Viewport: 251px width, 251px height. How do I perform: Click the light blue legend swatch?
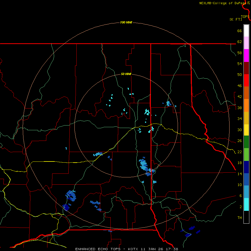point(246,192)
